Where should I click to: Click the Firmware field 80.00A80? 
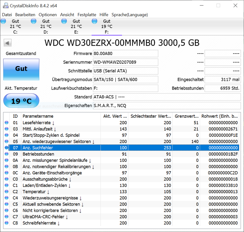125,54
